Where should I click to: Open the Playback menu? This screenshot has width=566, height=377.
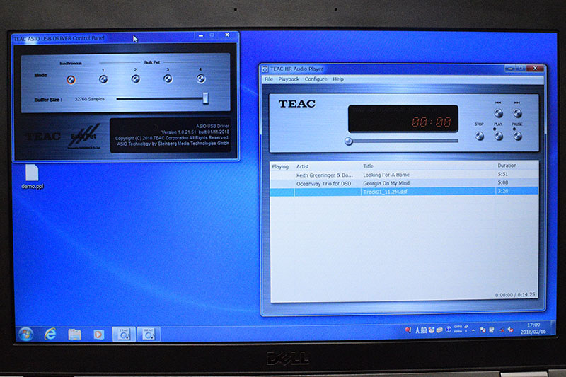289,79
